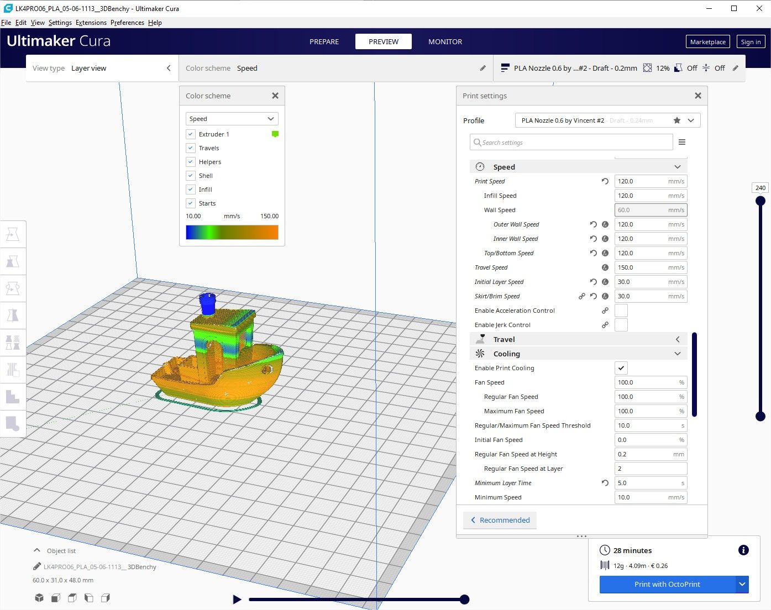771x610 pixels.
Task: Open the Extensions menu
Action: [x=91, y=23]
